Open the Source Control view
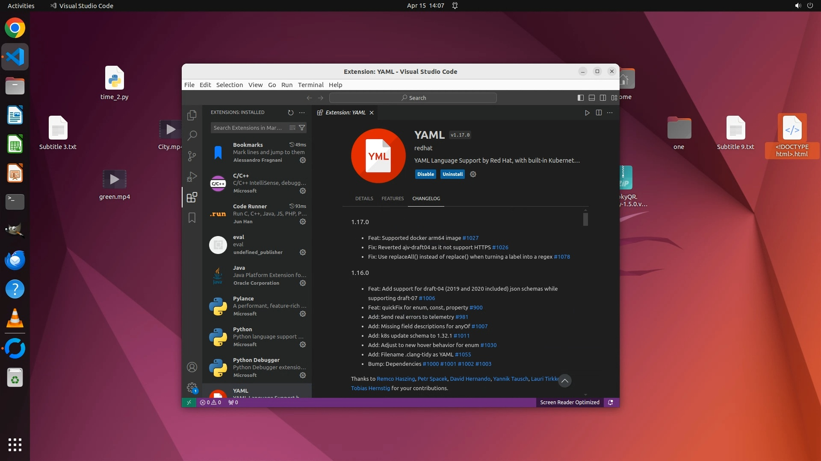The image size is (821, 461). click(x=192, y=156)
